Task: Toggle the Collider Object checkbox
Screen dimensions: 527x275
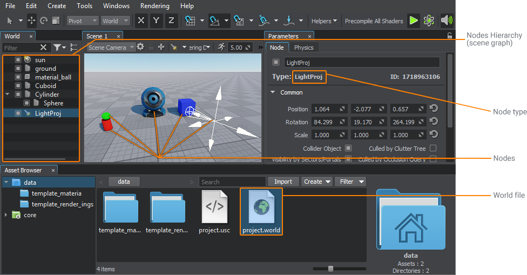Action: [x=348, y=148]
